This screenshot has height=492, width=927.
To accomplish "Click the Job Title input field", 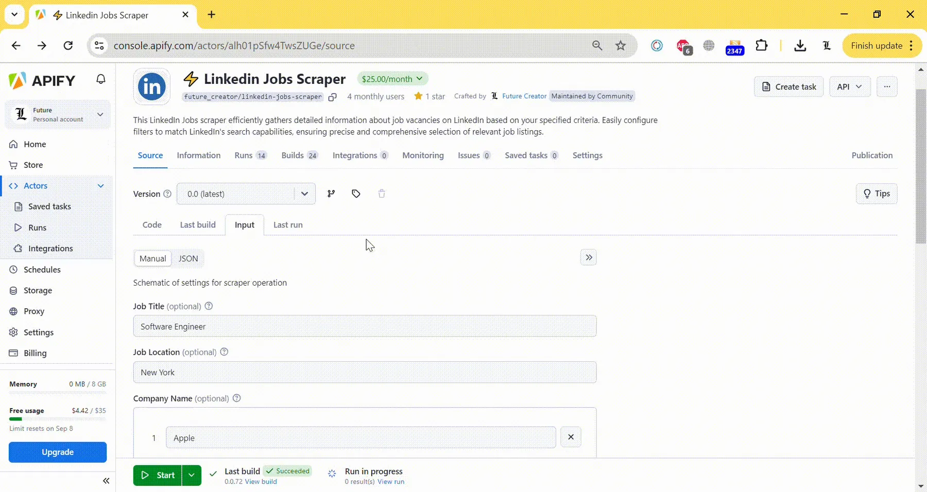I will [x=365, y=326].
